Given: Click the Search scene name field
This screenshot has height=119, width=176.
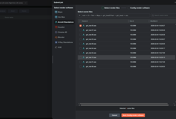Looking at the screenshot, I should coord(164,15).
